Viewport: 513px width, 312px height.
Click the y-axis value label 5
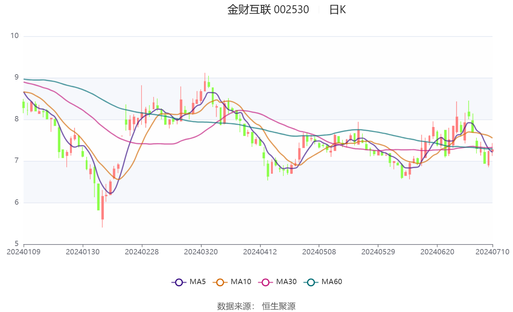tap(17, 244)
